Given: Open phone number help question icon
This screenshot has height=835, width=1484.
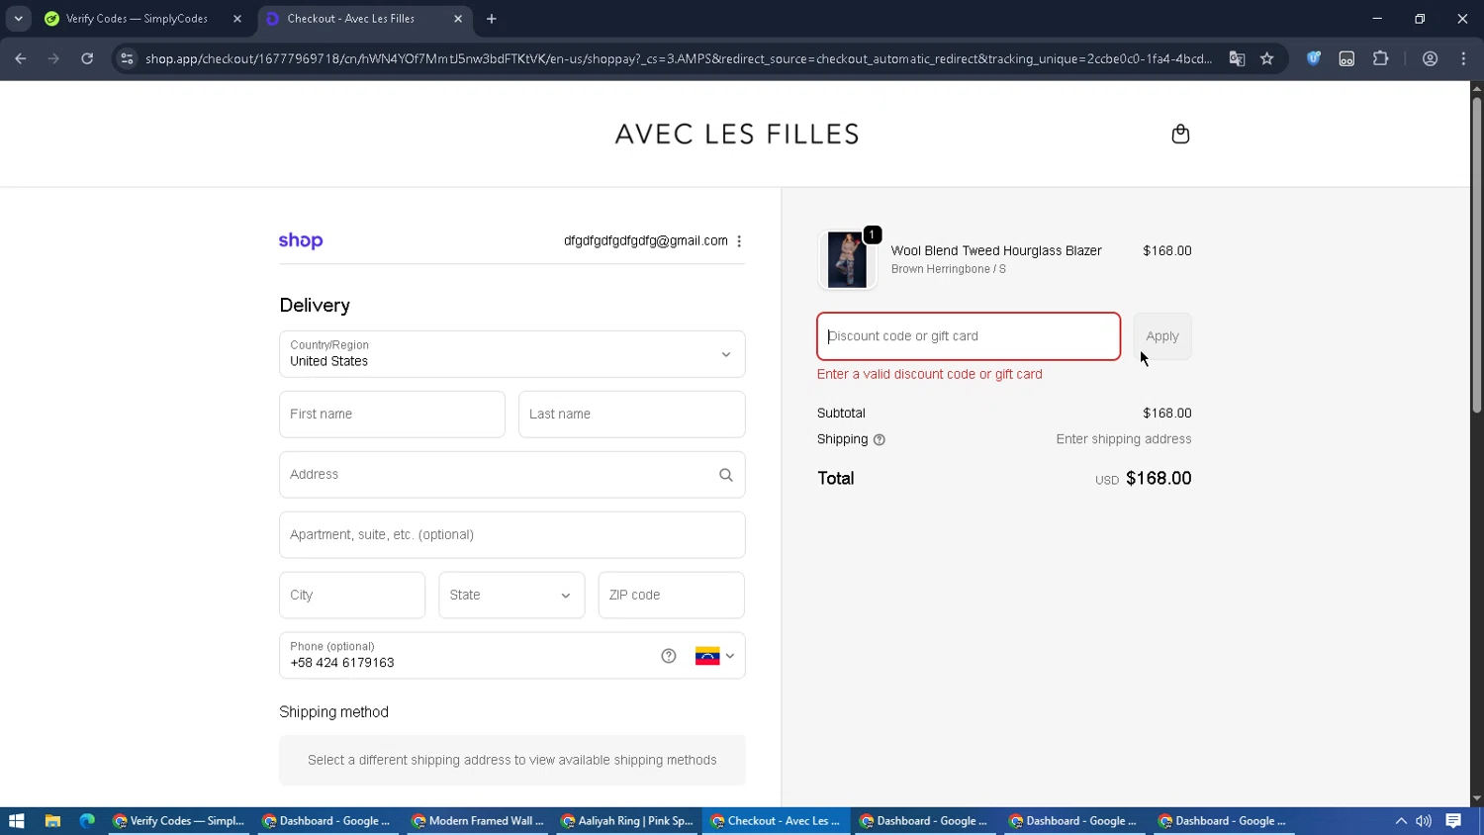Looking at the screenshot, I should coord(669,656).
